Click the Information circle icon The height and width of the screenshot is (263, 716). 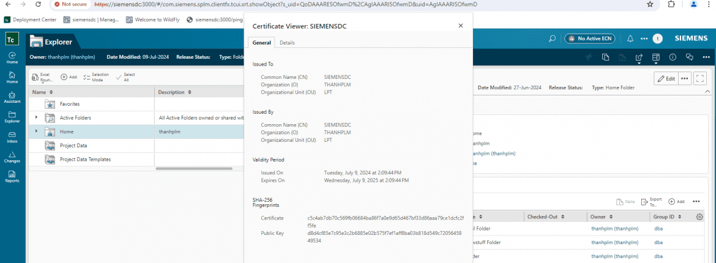pos(673,57)
